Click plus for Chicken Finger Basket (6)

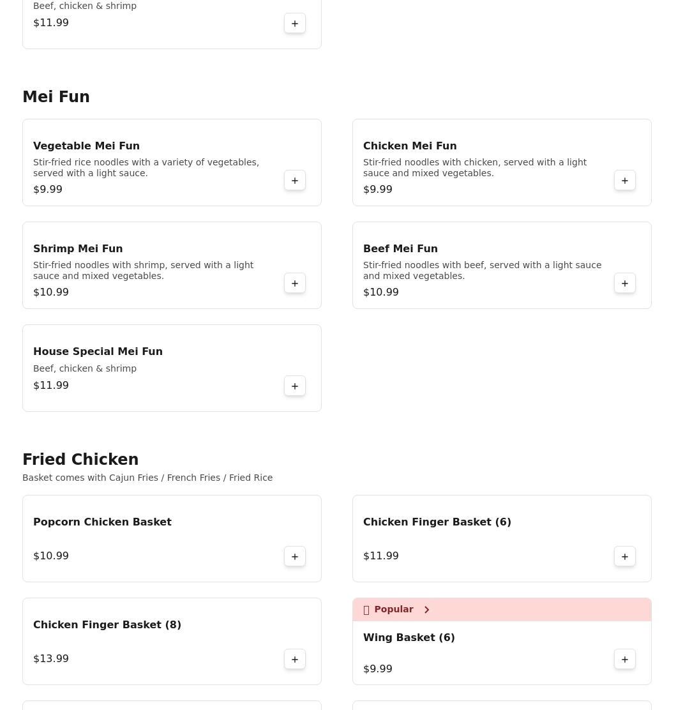pos(625,557)
